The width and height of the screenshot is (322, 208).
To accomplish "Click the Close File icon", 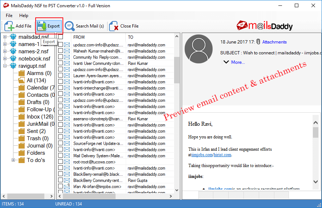I will 113,26.
